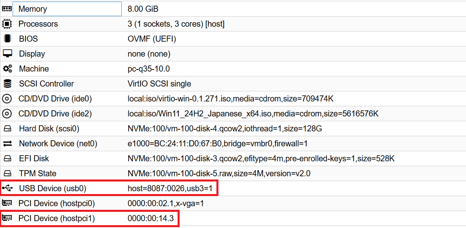Click the BIOS chip icon
The height and width of the screenshot is (228, 466).
tap(7, 39)
